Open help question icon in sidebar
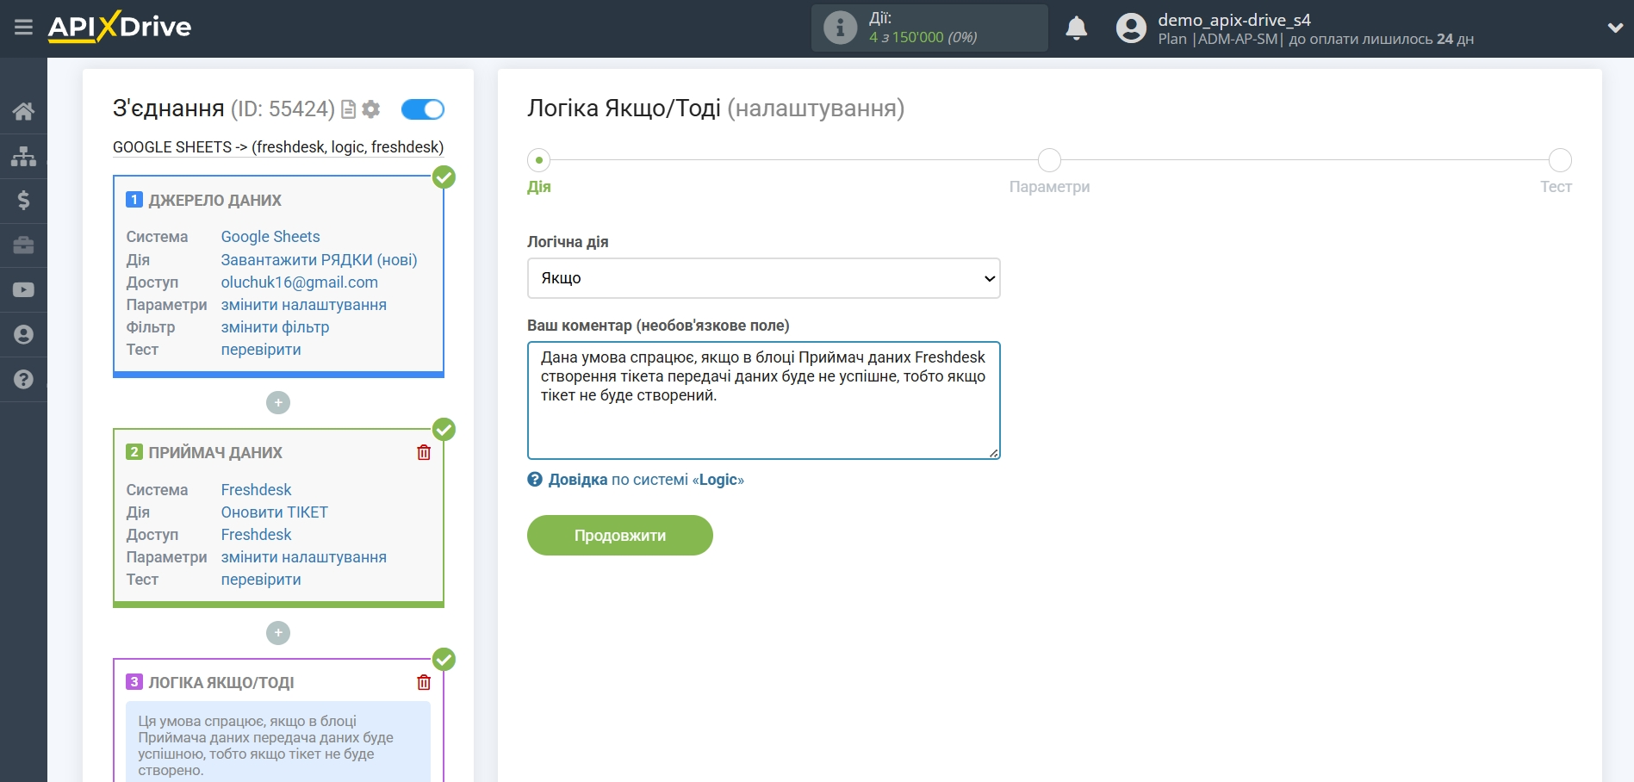1634x782 pixels. 23,380
